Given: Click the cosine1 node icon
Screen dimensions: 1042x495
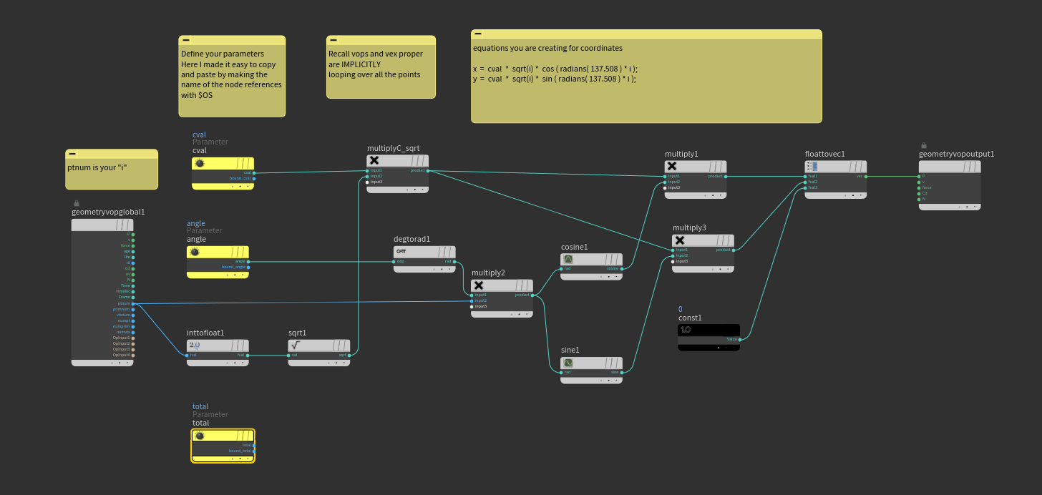Looking at the screenshot, I should point(568,259).
